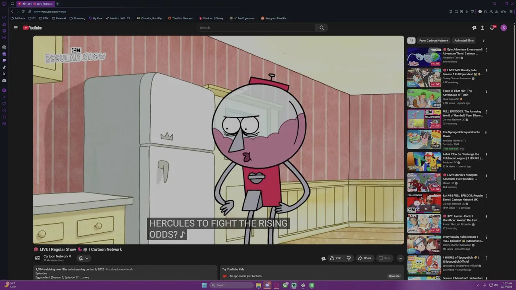Take a snapshot with the toolbar snapshot icon
516x290 pixels.
tap(456, 12)
